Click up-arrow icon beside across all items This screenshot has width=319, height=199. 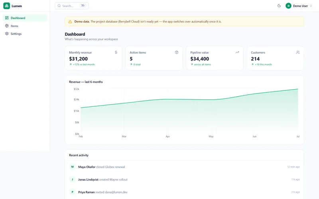click(x=192, y=64)
